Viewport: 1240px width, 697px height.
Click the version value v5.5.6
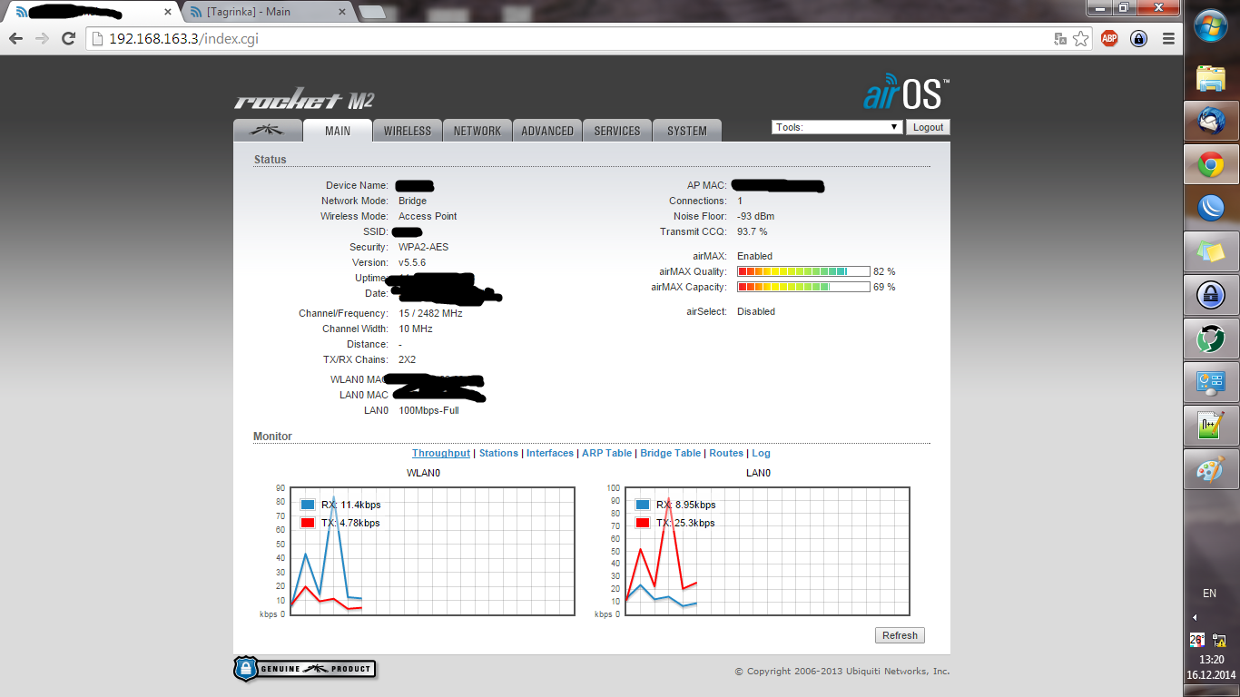(412, 262)
